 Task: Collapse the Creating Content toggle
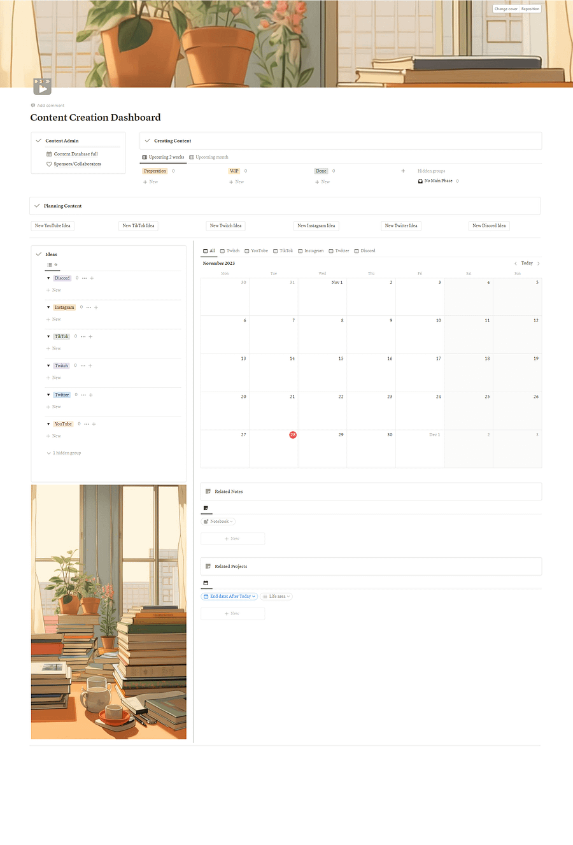(148, 141)
